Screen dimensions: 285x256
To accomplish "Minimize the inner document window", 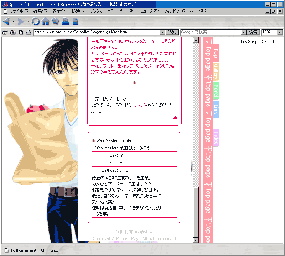I will click(268, 11).
